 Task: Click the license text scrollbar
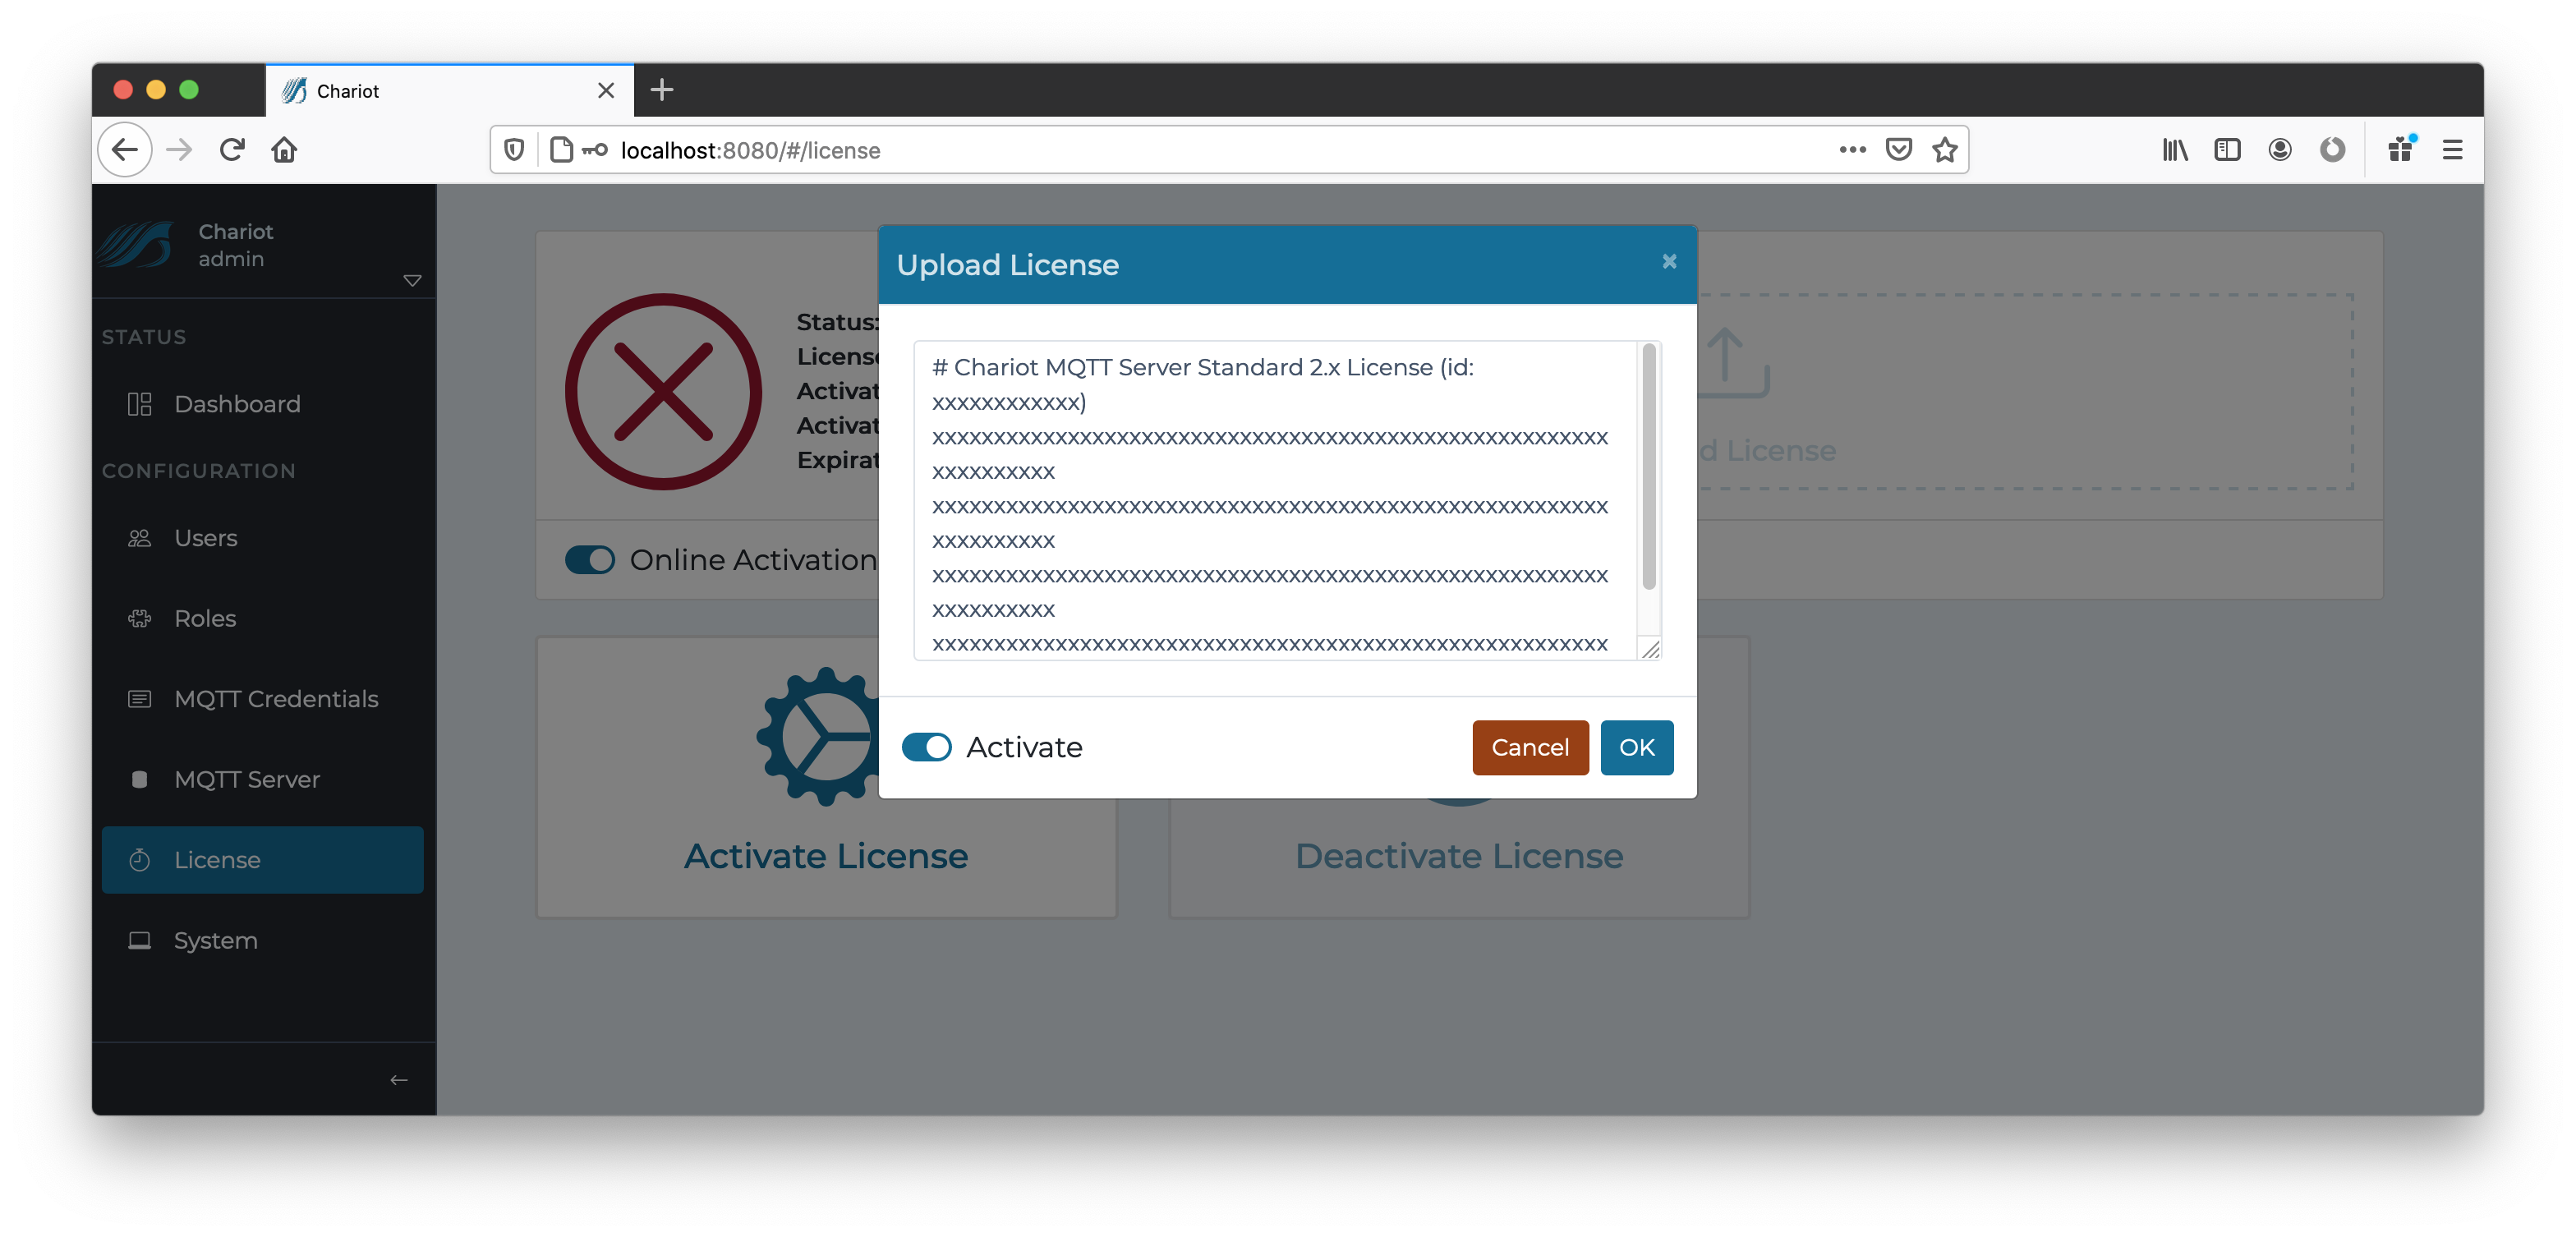tap(1648, 466)
